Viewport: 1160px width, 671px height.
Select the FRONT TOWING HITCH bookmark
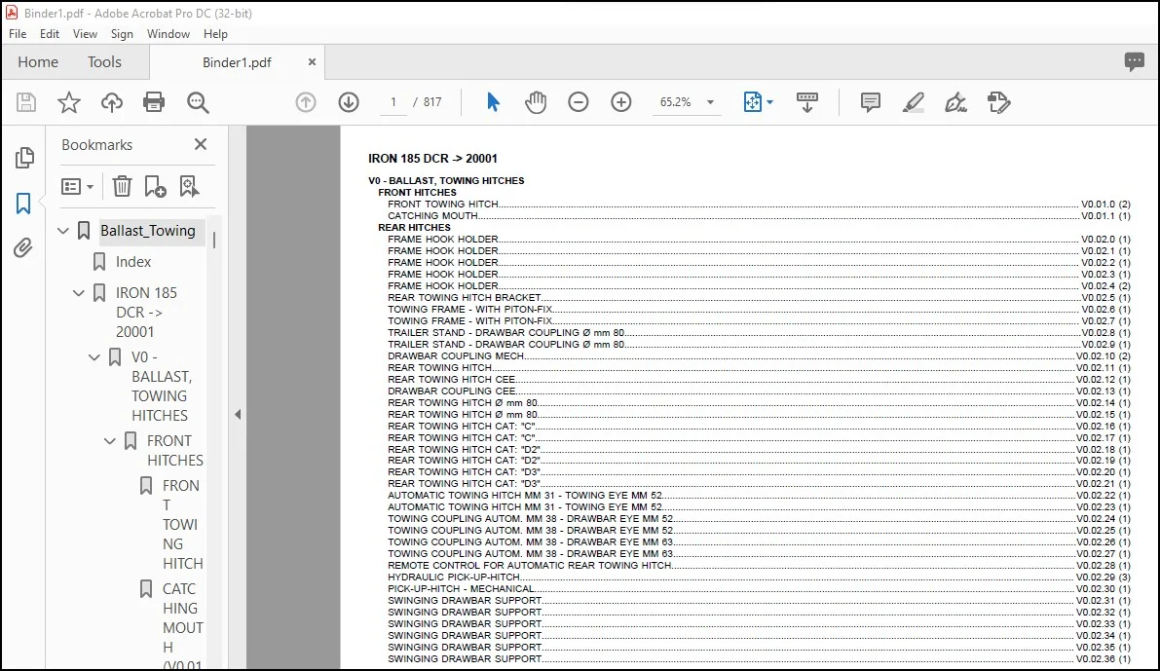pos(182,525)
